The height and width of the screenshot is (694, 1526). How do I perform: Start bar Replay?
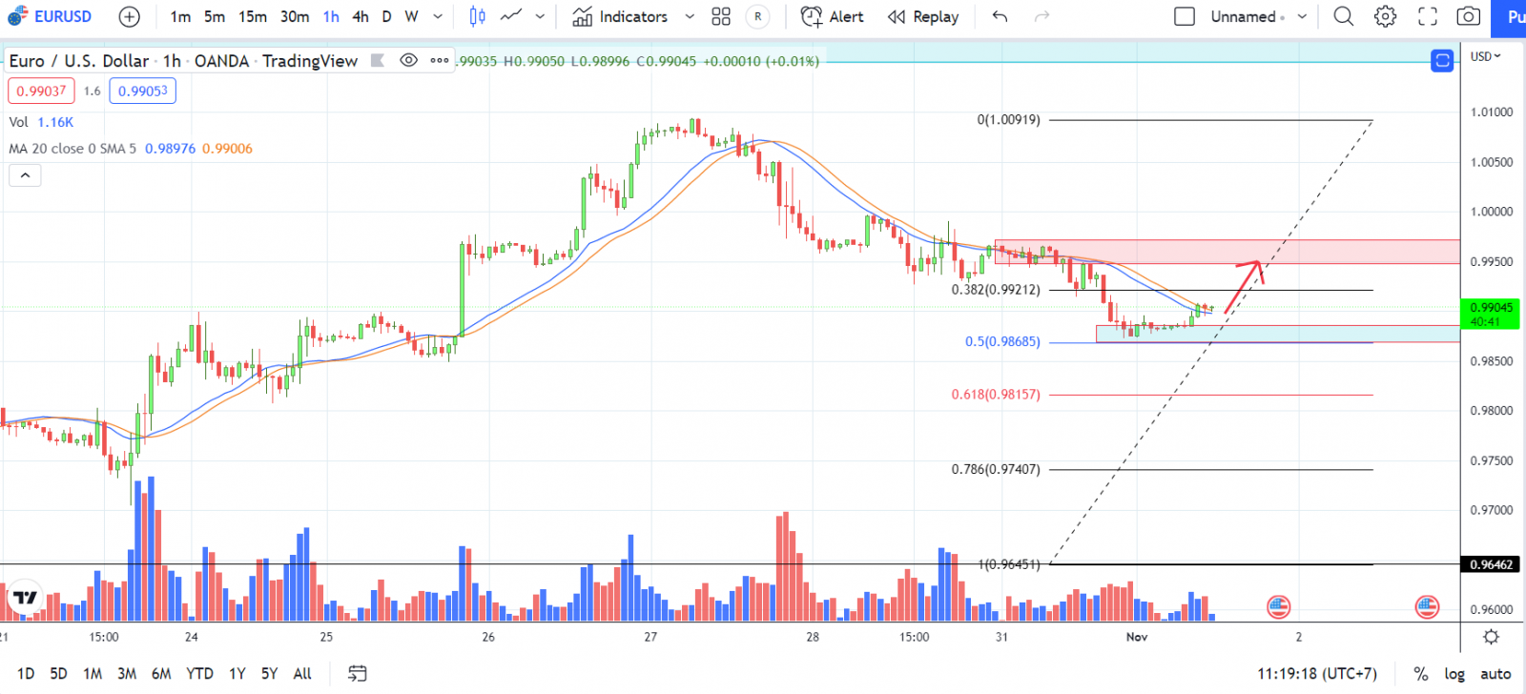click(923, 16)
